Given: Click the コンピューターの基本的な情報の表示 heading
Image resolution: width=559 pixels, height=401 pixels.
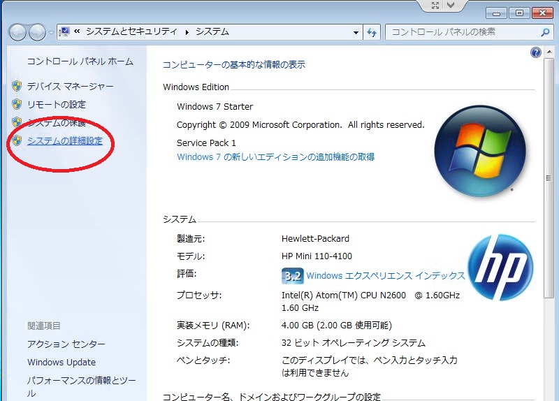Looking at the screenshot, I should (x=234, y=65).
